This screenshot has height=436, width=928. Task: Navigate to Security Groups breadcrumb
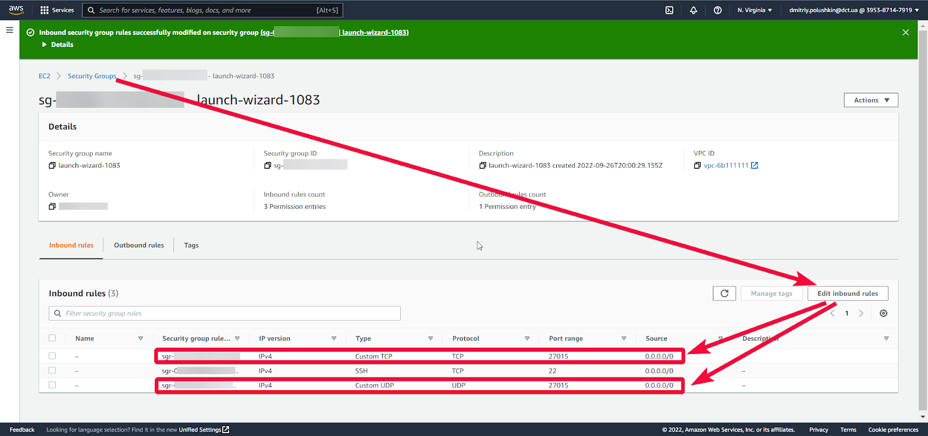pos(92,76)
